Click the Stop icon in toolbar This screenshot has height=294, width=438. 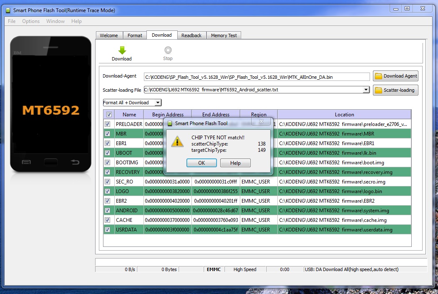(168, 50)
